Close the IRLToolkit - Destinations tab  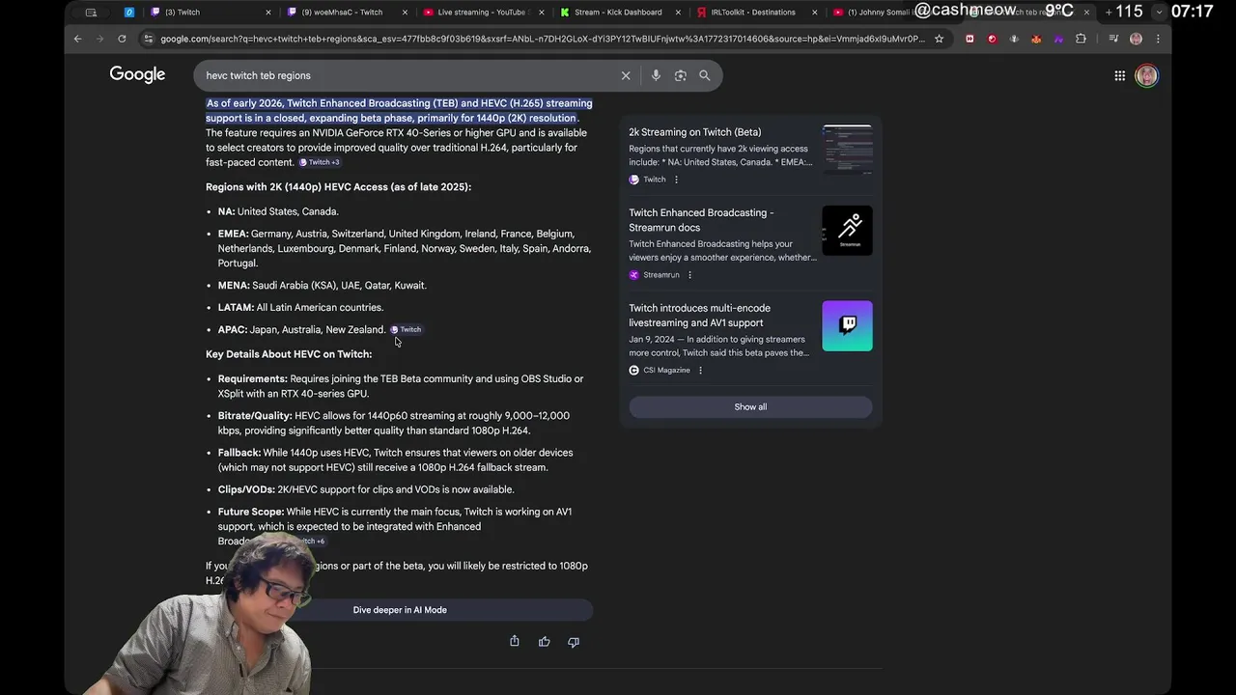coord(816,13)
